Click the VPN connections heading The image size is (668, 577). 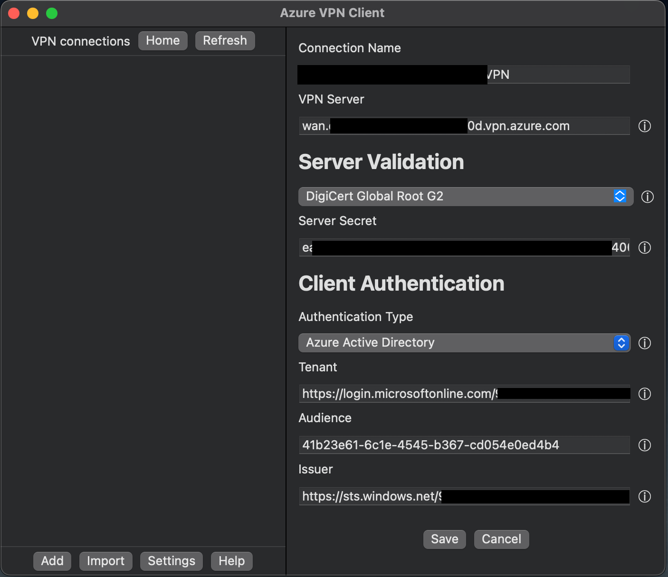coord(81,41)
